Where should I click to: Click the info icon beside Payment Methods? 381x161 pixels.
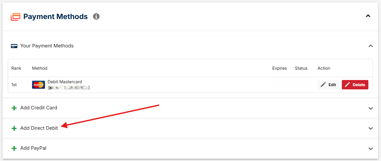[96, 16]
